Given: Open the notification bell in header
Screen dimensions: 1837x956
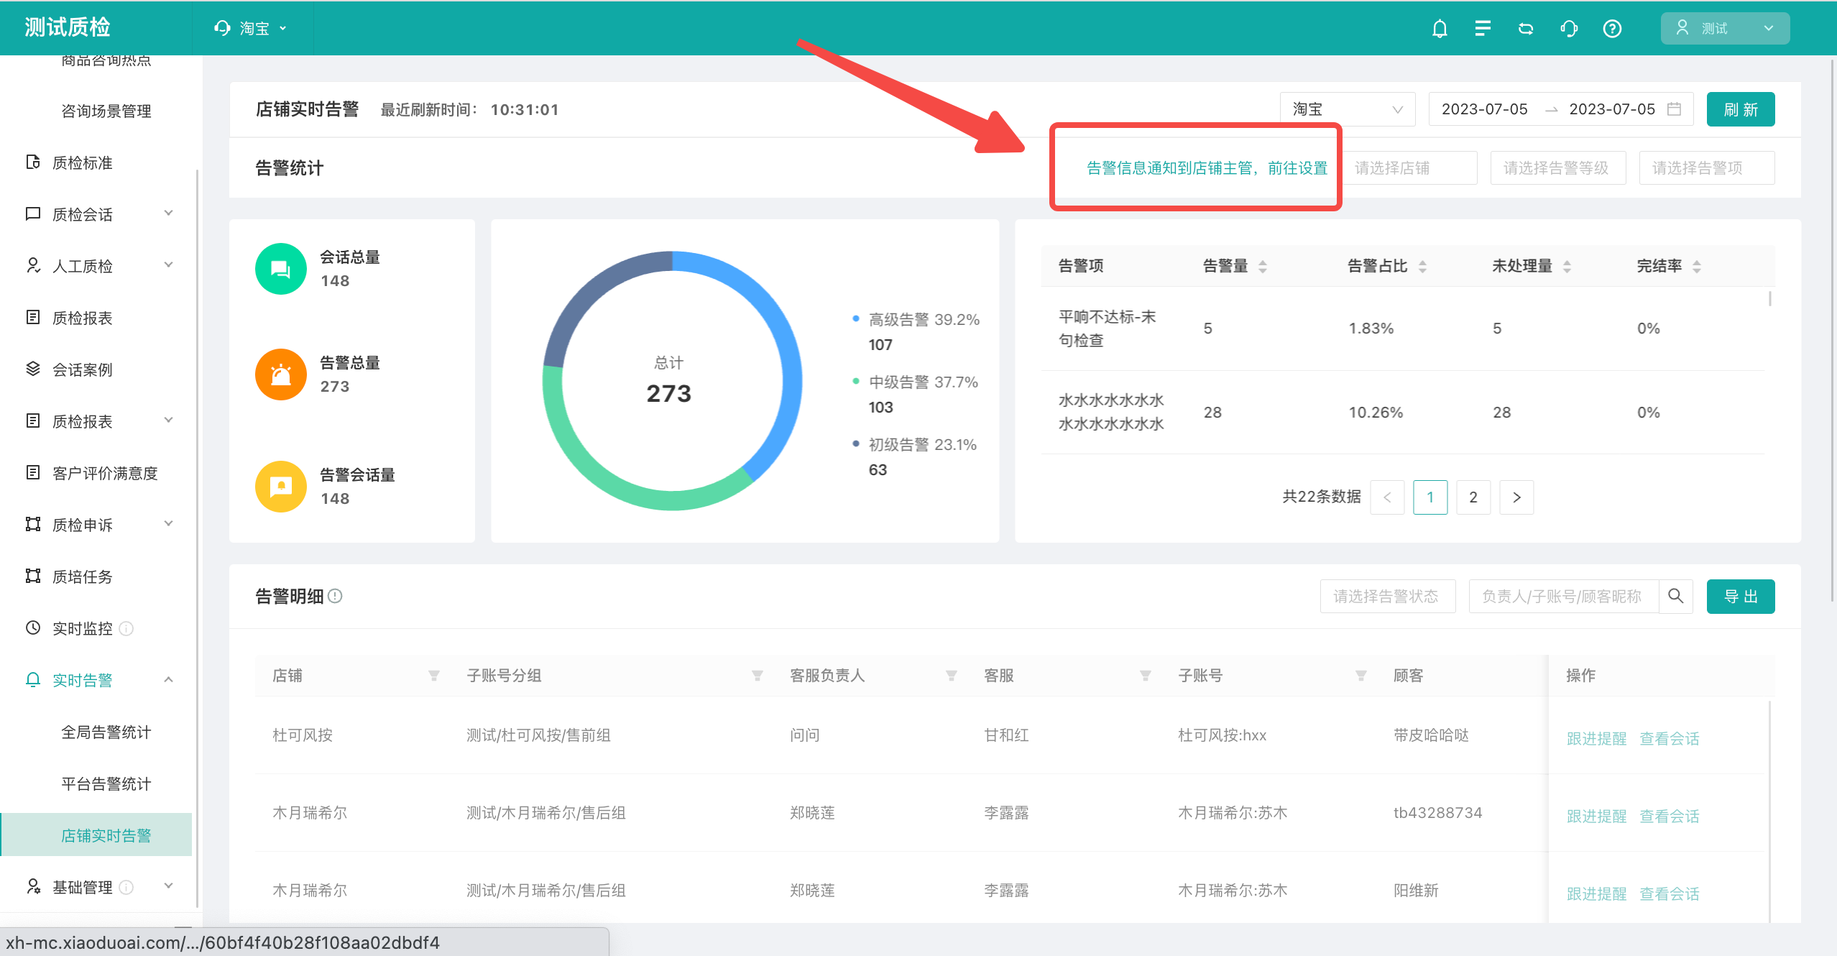Looking at the screenshot, I should point(1440,29).
